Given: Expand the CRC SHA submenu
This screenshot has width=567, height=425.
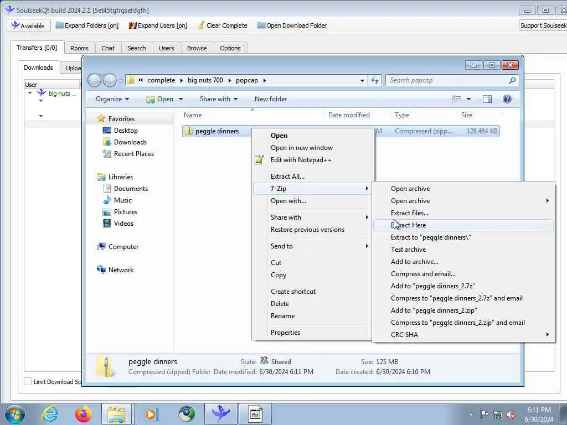Looking at the screenshot, I should [463, 335].
